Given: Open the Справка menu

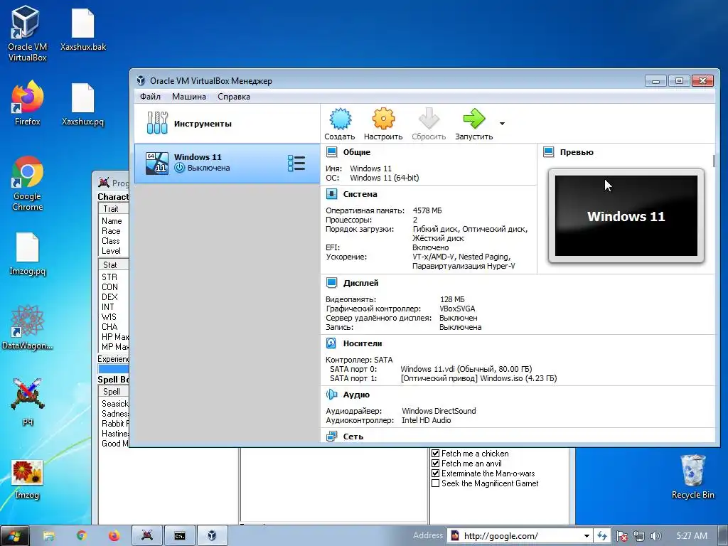Looking at the screenshot, I should point(233,97).
